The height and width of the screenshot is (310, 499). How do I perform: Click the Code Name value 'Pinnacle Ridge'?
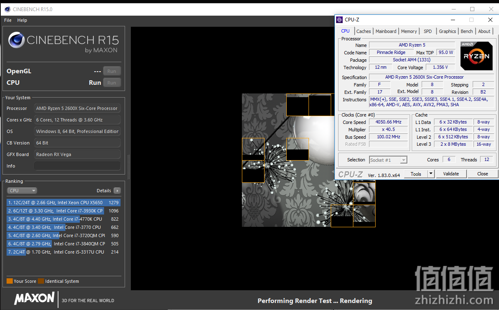pyautogui.click(x=391, y=52)
